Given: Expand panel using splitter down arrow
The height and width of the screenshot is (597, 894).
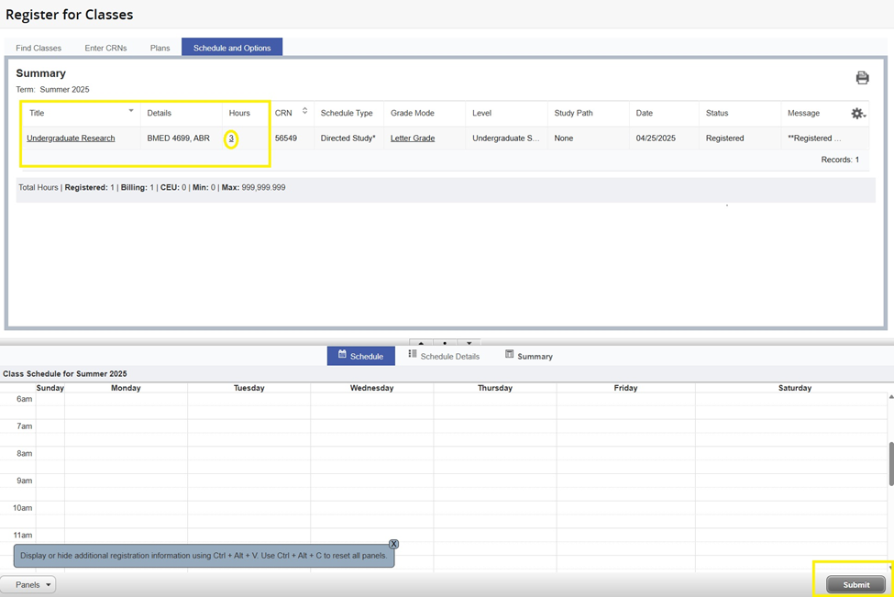Looking at the screenshot, I should click(x=469, y=344).
